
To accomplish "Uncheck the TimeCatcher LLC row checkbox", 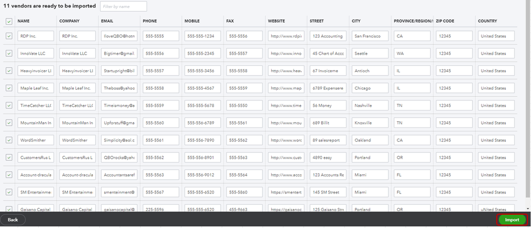I will coord(9,105).
